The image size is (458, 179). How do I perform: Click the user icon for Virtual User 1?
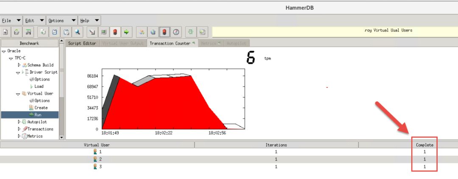coord(95,152)
